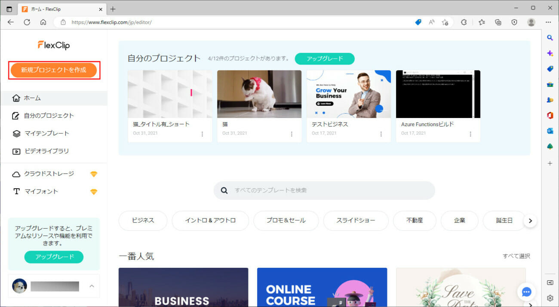559x307 pixels.
Task: Click the FlexClip logo
Action: point(54,45)
